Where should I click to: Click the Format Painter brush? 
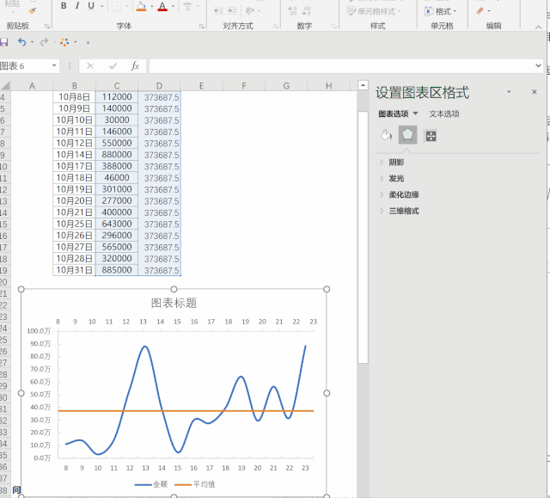pos(33,11)
